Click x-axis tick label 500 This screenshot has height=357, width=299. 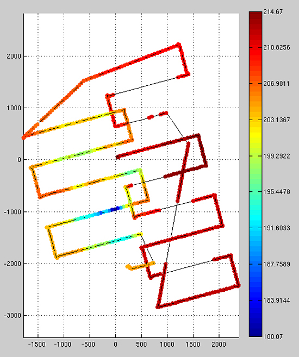[141, 344]
